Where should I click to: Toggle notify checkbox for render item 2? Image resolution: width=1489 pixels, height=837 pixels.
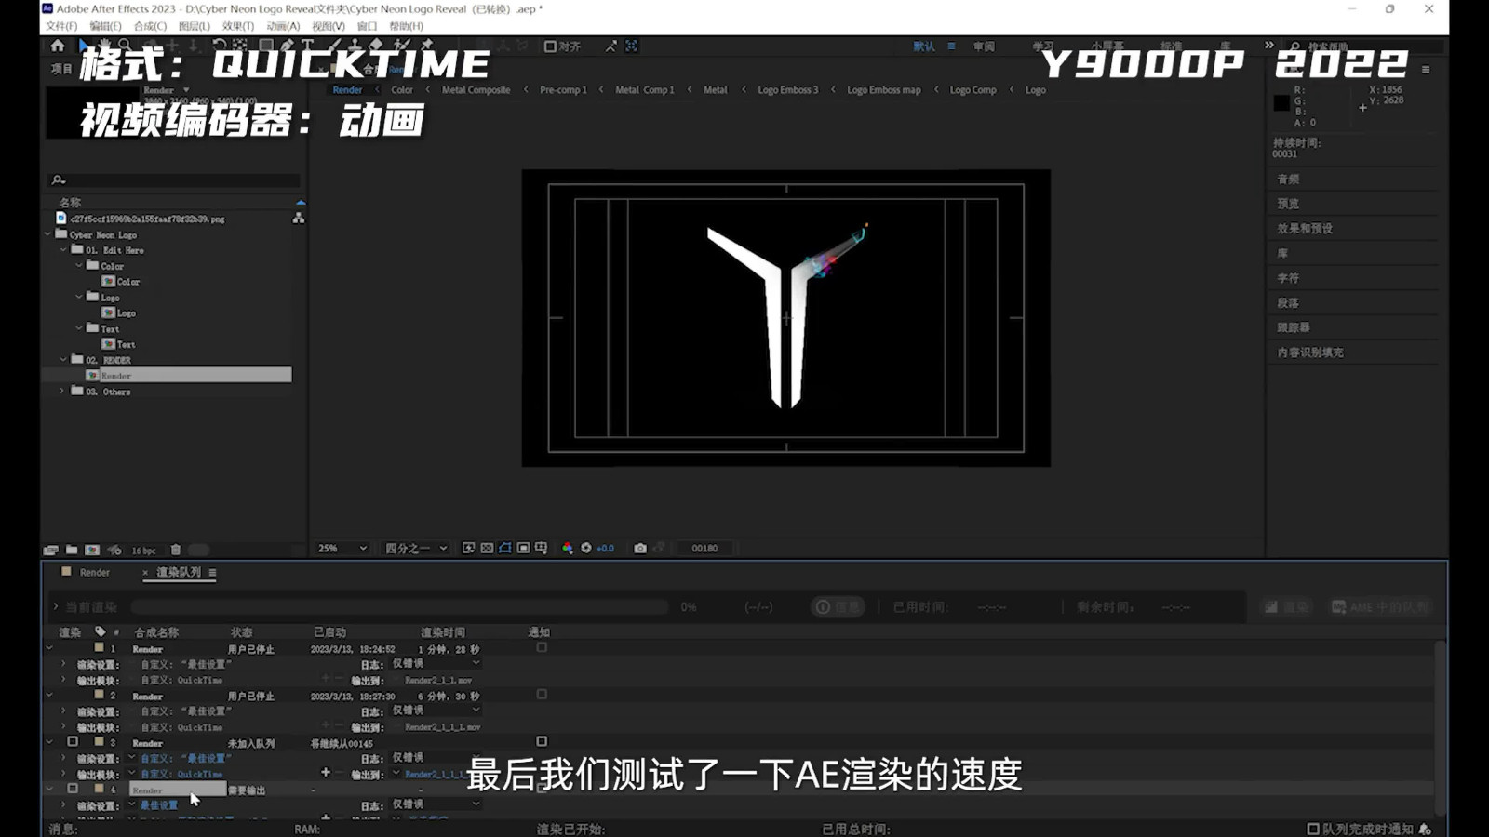click(542, 694)
